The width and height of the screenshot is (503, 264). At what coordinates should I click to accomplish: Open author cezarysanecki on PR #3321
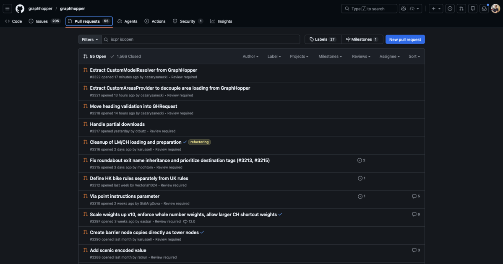(x=152, y=95)
